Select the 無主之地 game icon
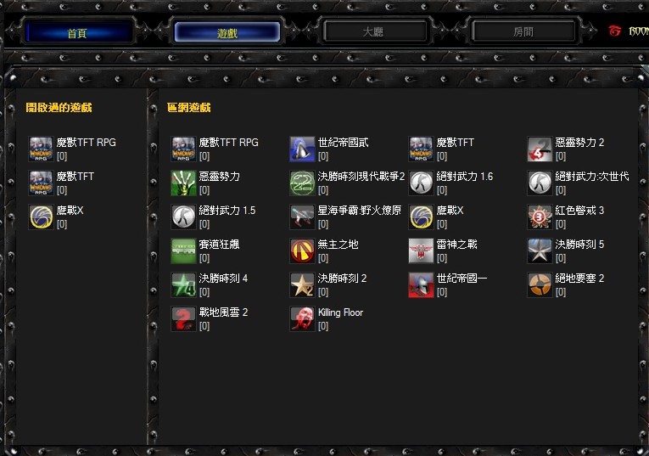Image resolution: width=649 pixels, height=456 pixels. [302, 251]
